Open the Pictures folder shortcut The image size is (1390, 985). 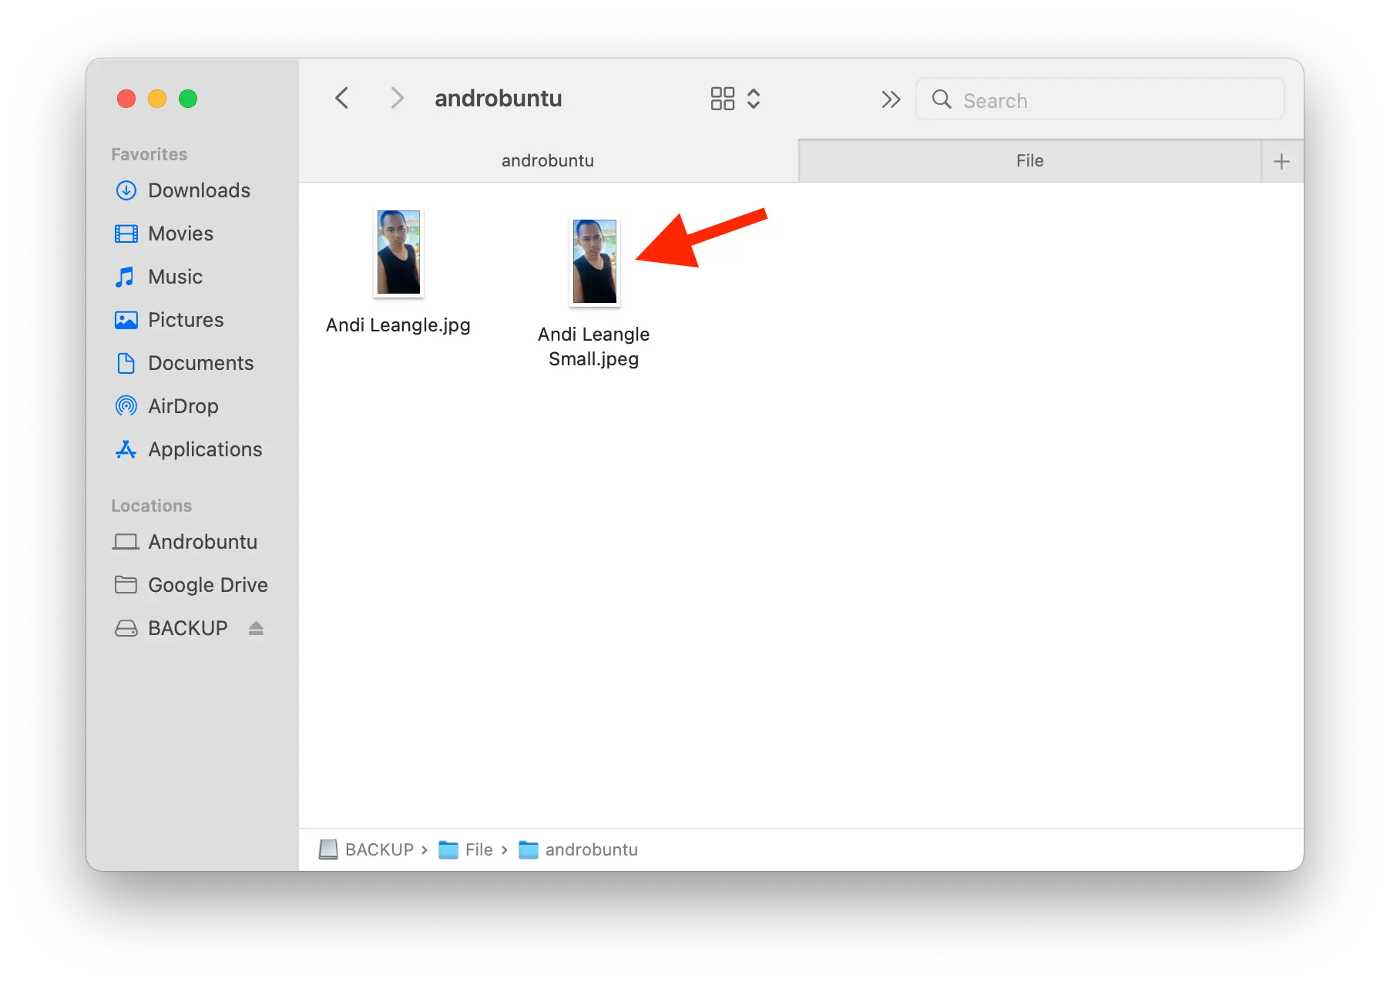pyautogui.click(x=186, y=320)
